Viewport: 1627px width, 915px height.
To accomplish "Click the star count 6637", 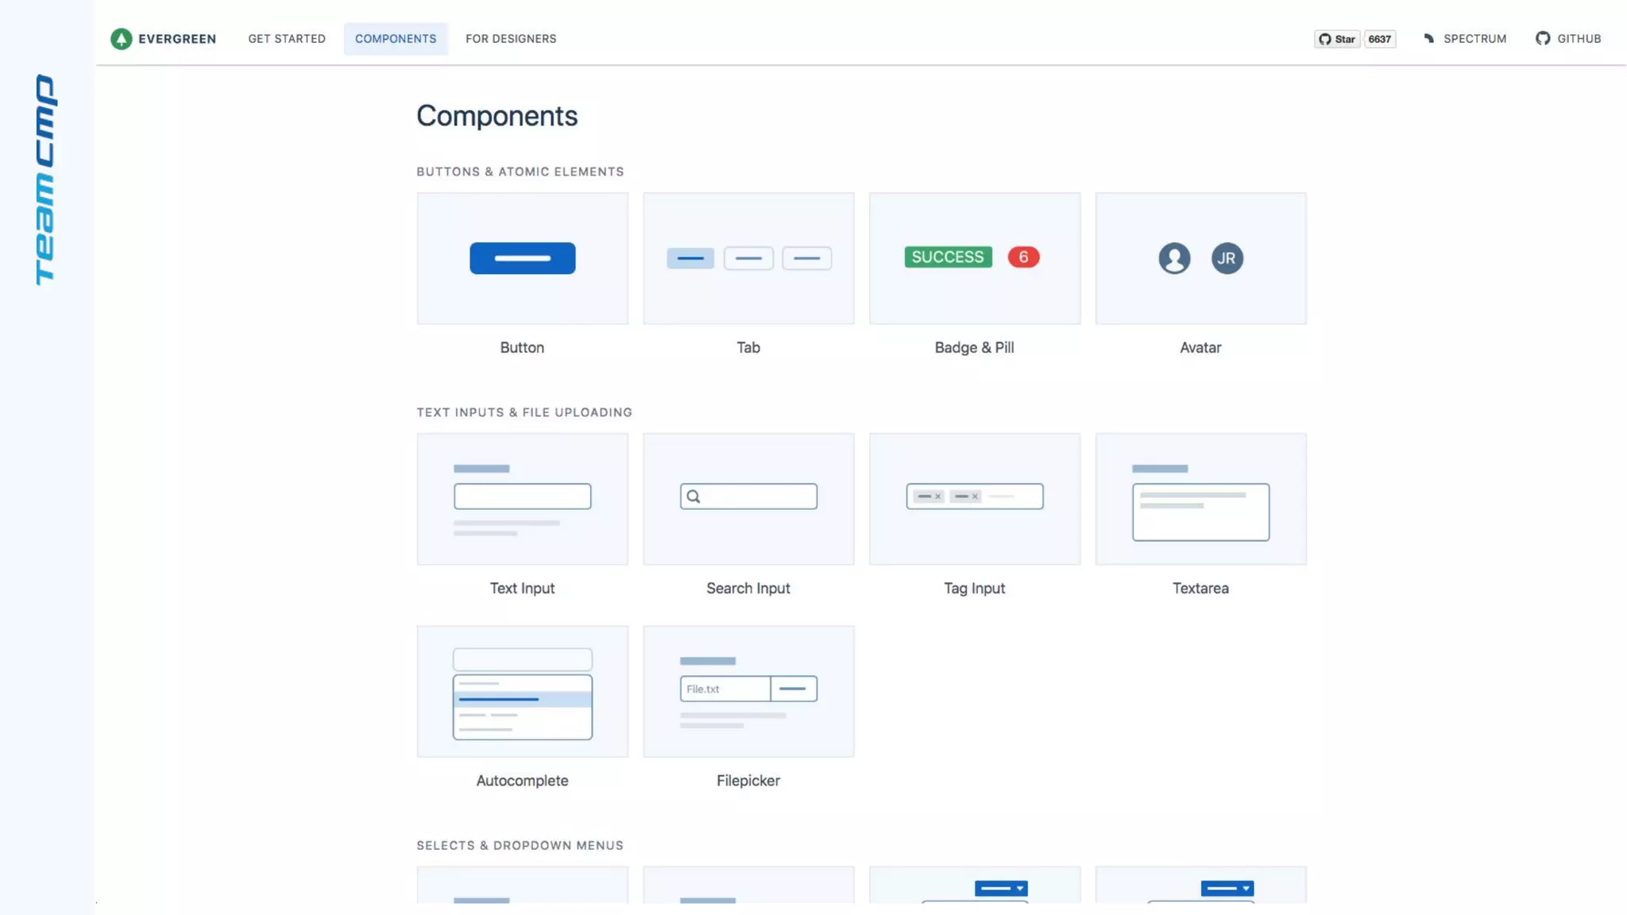I will tap(1379, 39).
